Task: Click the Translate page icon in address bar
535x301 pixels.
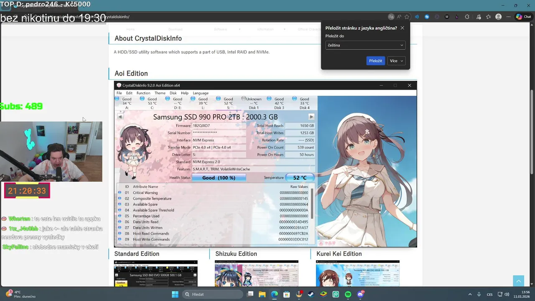Action: 391,17
